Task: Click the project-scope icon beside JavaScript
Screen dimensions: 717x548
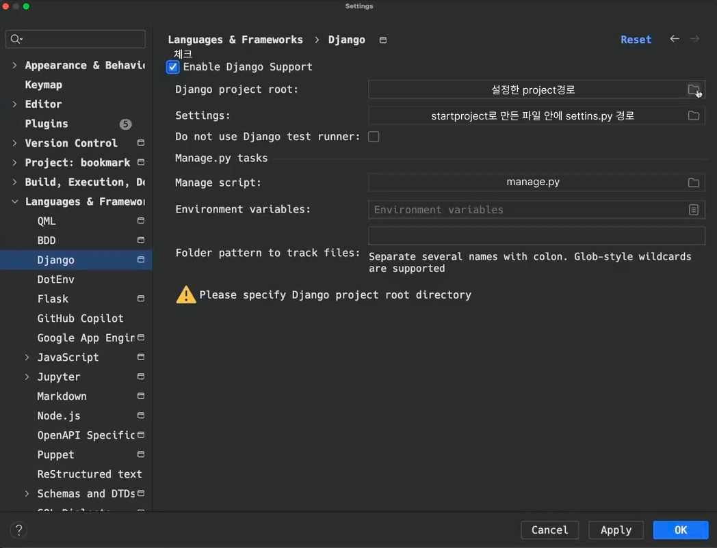Action: (141, 357)
